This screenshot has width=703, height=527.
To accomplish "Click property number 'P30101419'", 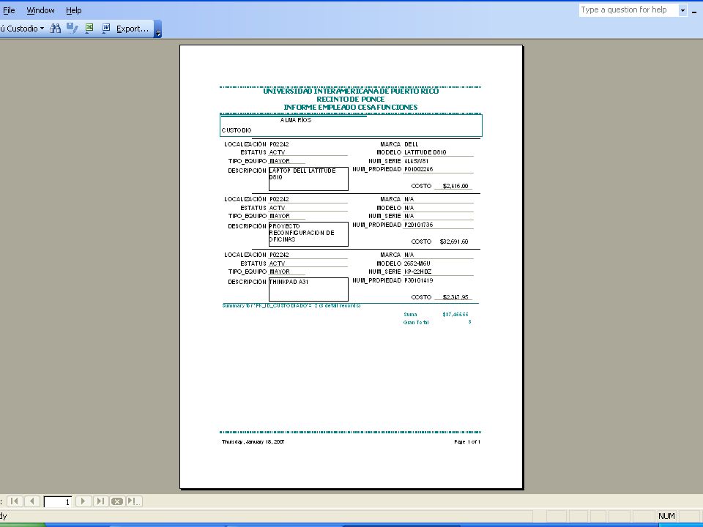I will (x=418, y=280).
